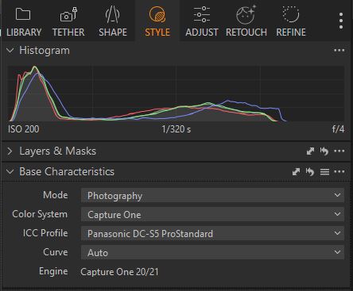Reset Layers & Masks adjustments
This screenshot has height=291, width=353.
pyautogui.click(x=324, y=151)
